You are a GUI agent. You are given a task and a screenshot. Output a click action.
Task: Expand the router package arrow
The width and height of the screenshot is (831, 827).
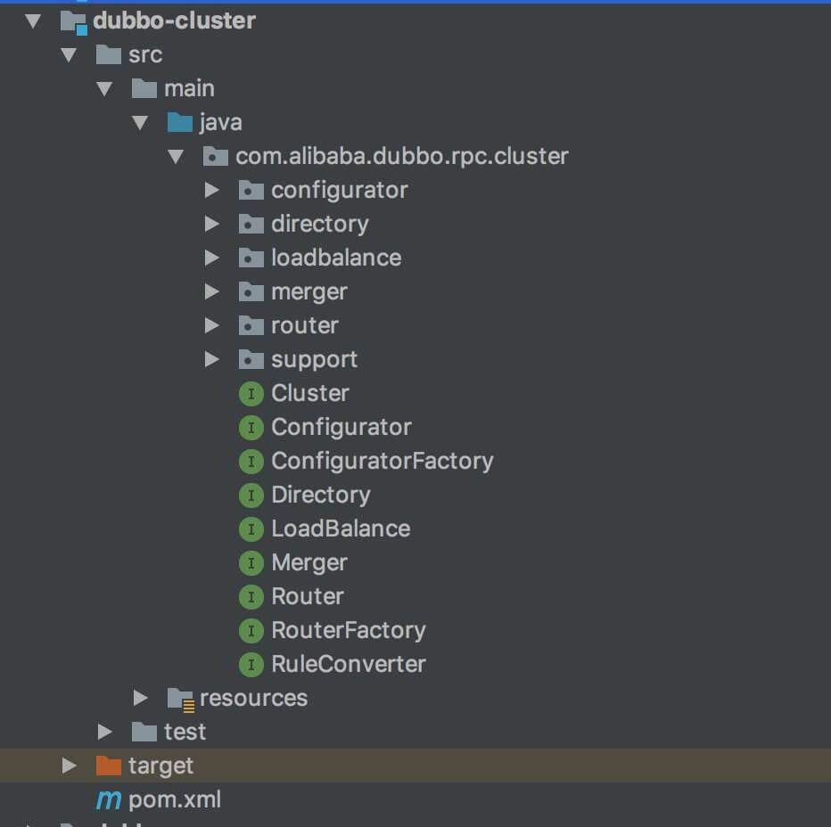(211, 325)
